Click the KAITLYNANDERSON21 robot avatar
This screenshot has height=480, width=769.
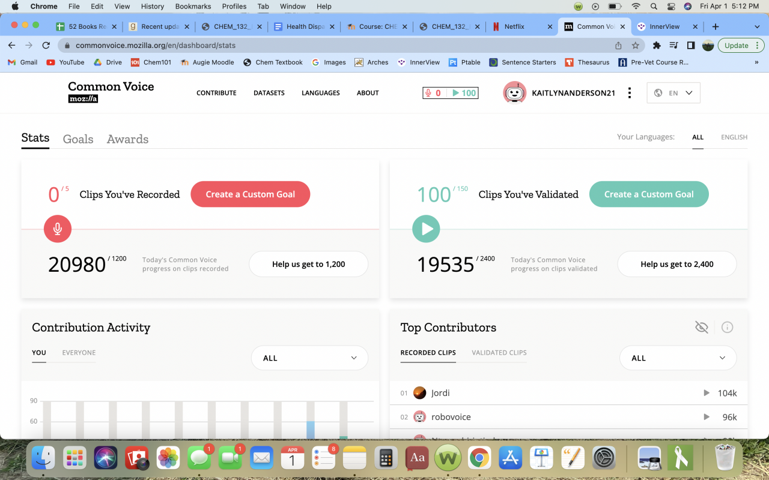tap(515, 93)
